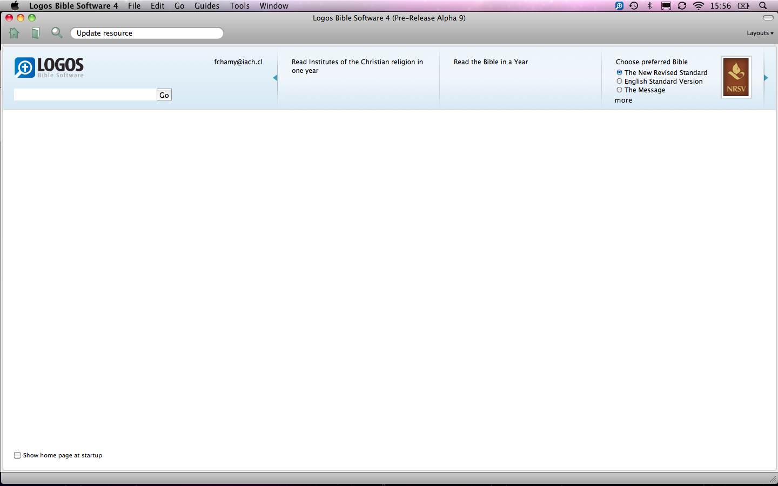Click the Bluetooth menu bar icon
Viewport: 778px width, 486px height.
pyautogui.click(x=650, y=6)
